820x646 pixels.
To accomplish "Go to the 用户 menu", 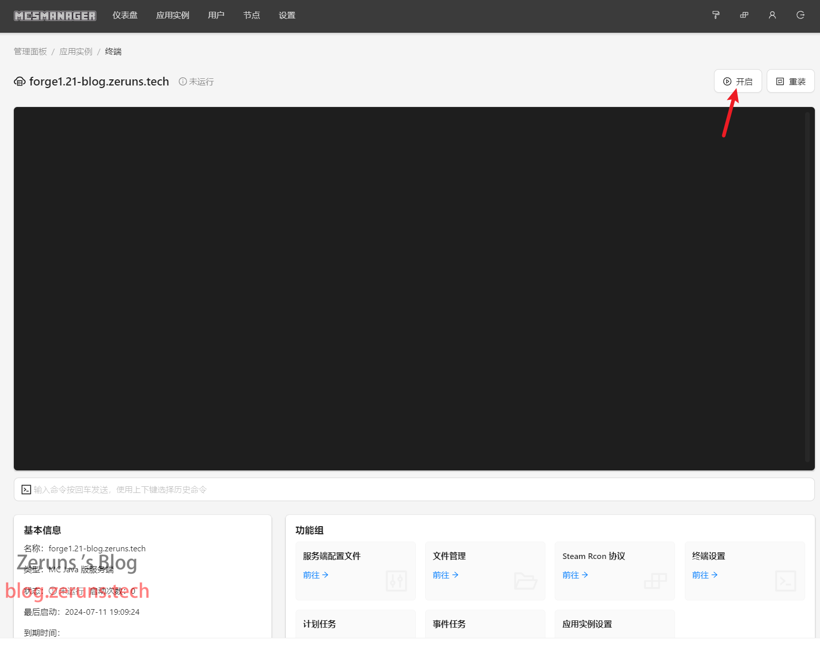I will tap(216, 15).
